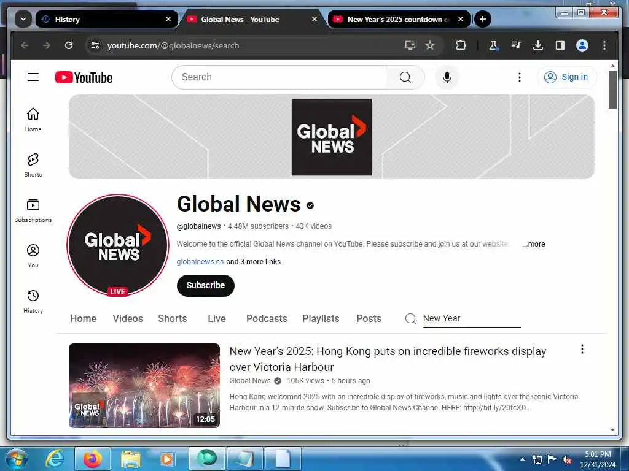Open Shorts from the left sidebar
Image resolution: width=629 pixels, height=471 pixels.
pos(33,165)
